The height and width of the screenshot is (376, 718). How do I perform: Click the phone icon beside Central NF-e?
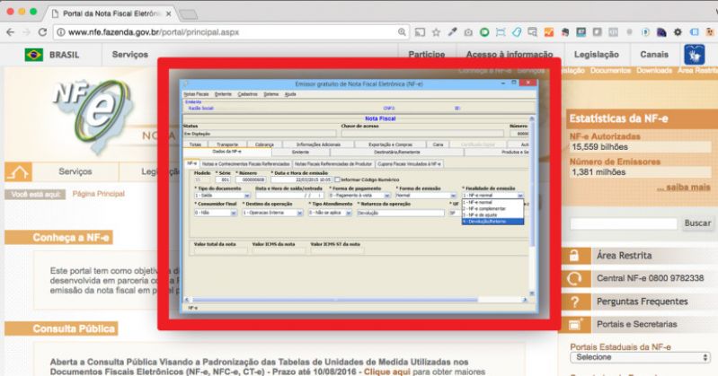[574, 278]
